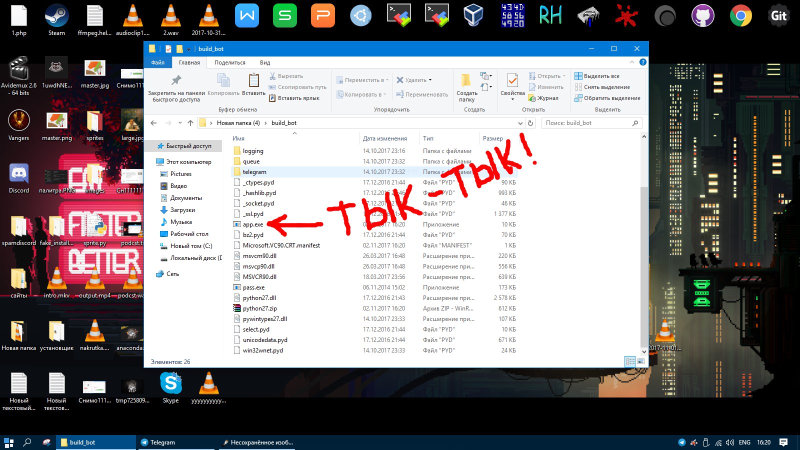This screenshot has width=800, height=450.
Task: Open the Action Center notifications icon
Action: point(783,442)
